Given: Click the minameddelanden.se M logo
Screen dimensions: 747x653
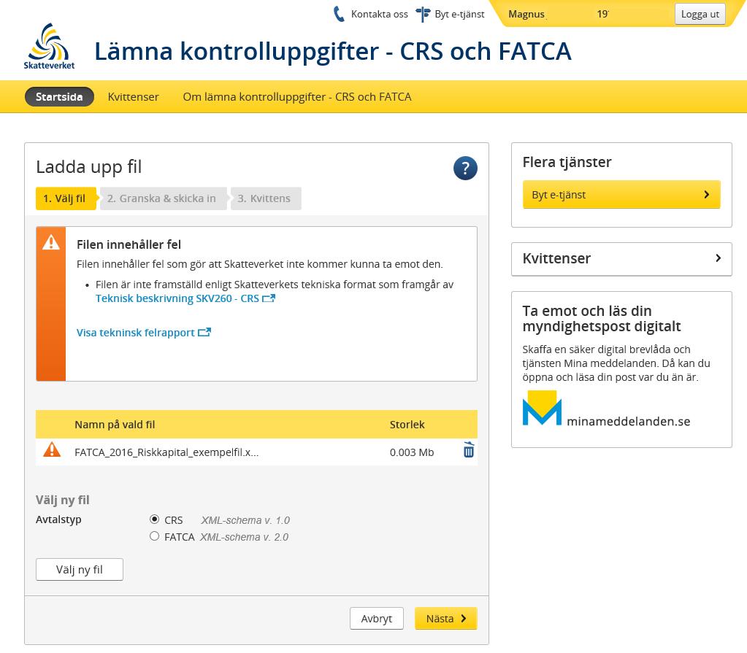Looking at the screenshot, I should click(x=542, y=408).
